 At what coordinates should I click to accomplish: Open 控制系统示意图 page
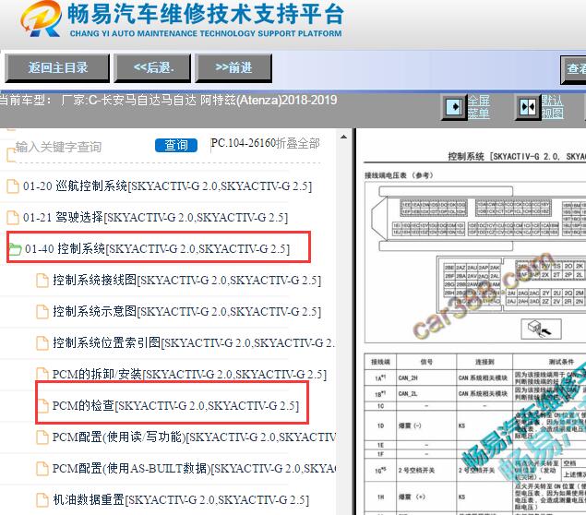(x=186, y=311)
